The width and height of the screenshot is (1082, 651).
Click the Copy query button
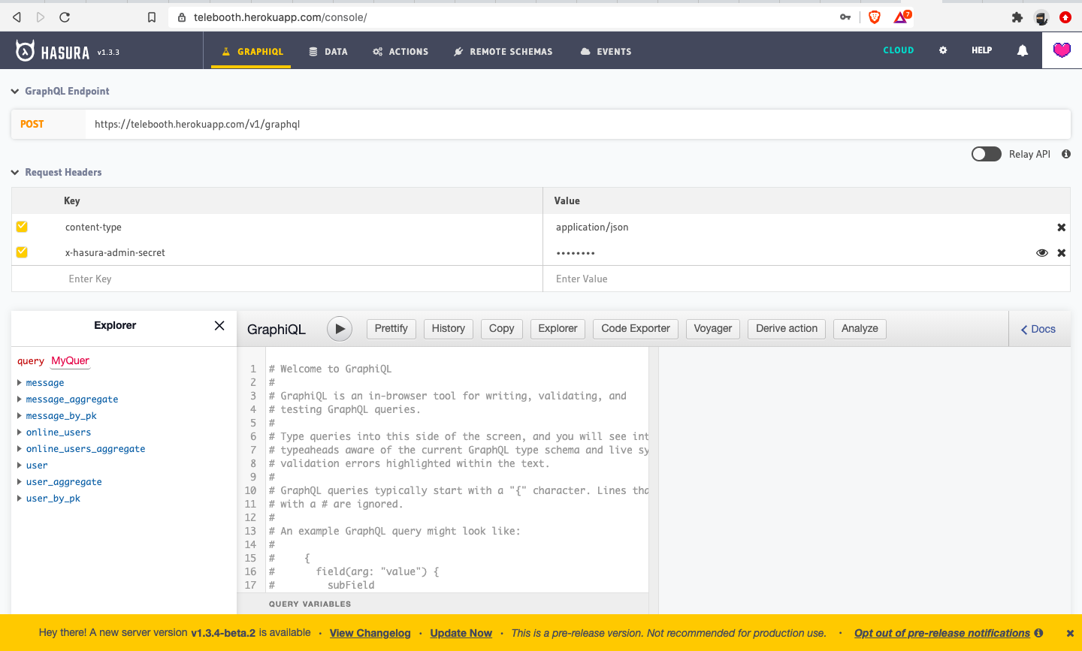501,329
